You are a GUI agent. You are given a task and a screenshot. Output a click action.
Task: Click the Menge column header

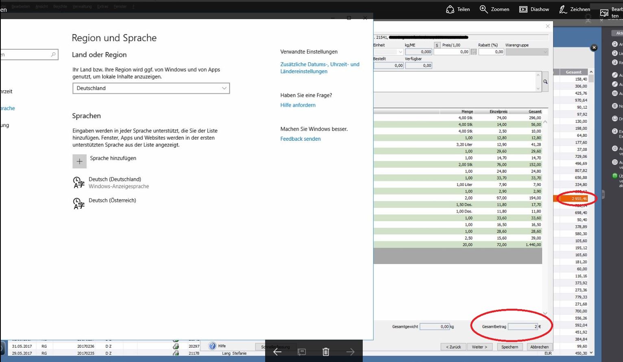tap(467, 111)
